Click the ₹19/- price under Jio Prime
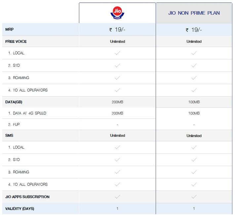This screenshot has width=238, height=215. click(x=117, y=30)
